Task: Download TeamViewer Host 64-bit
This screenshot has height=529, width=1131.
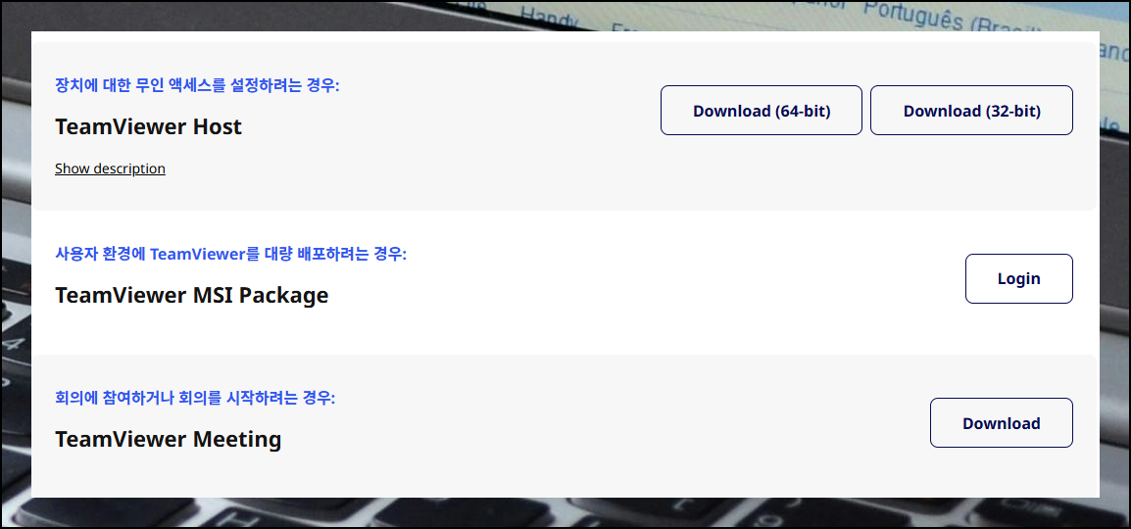Action: [761, 111]
